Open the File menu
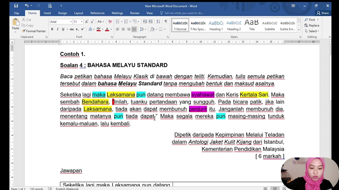This screenshot has height=190, width=339. point(16,13)
